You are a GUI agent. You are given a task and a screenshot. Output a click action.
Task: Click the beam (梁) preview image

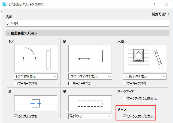(x=90, y=104)
